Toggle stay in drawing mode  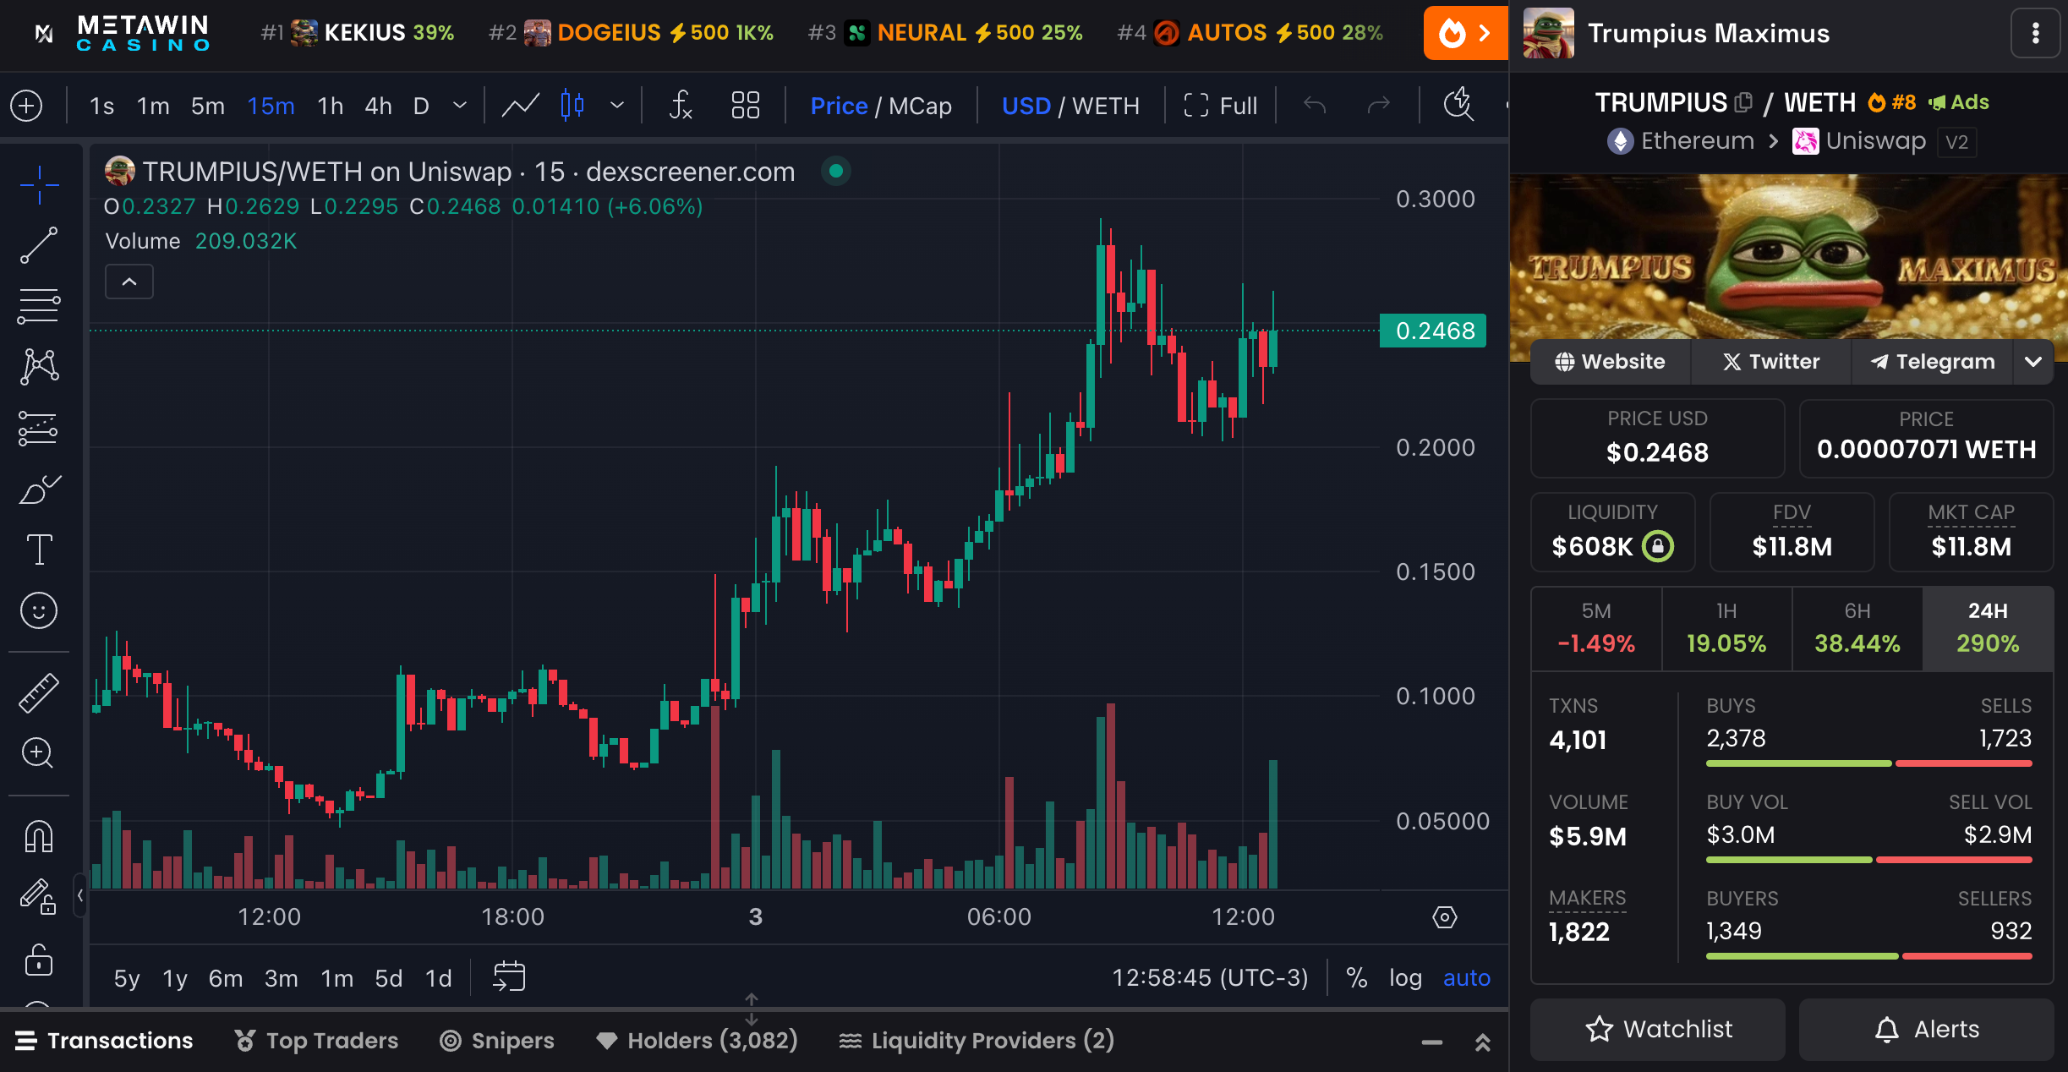[x=39, y=897]
